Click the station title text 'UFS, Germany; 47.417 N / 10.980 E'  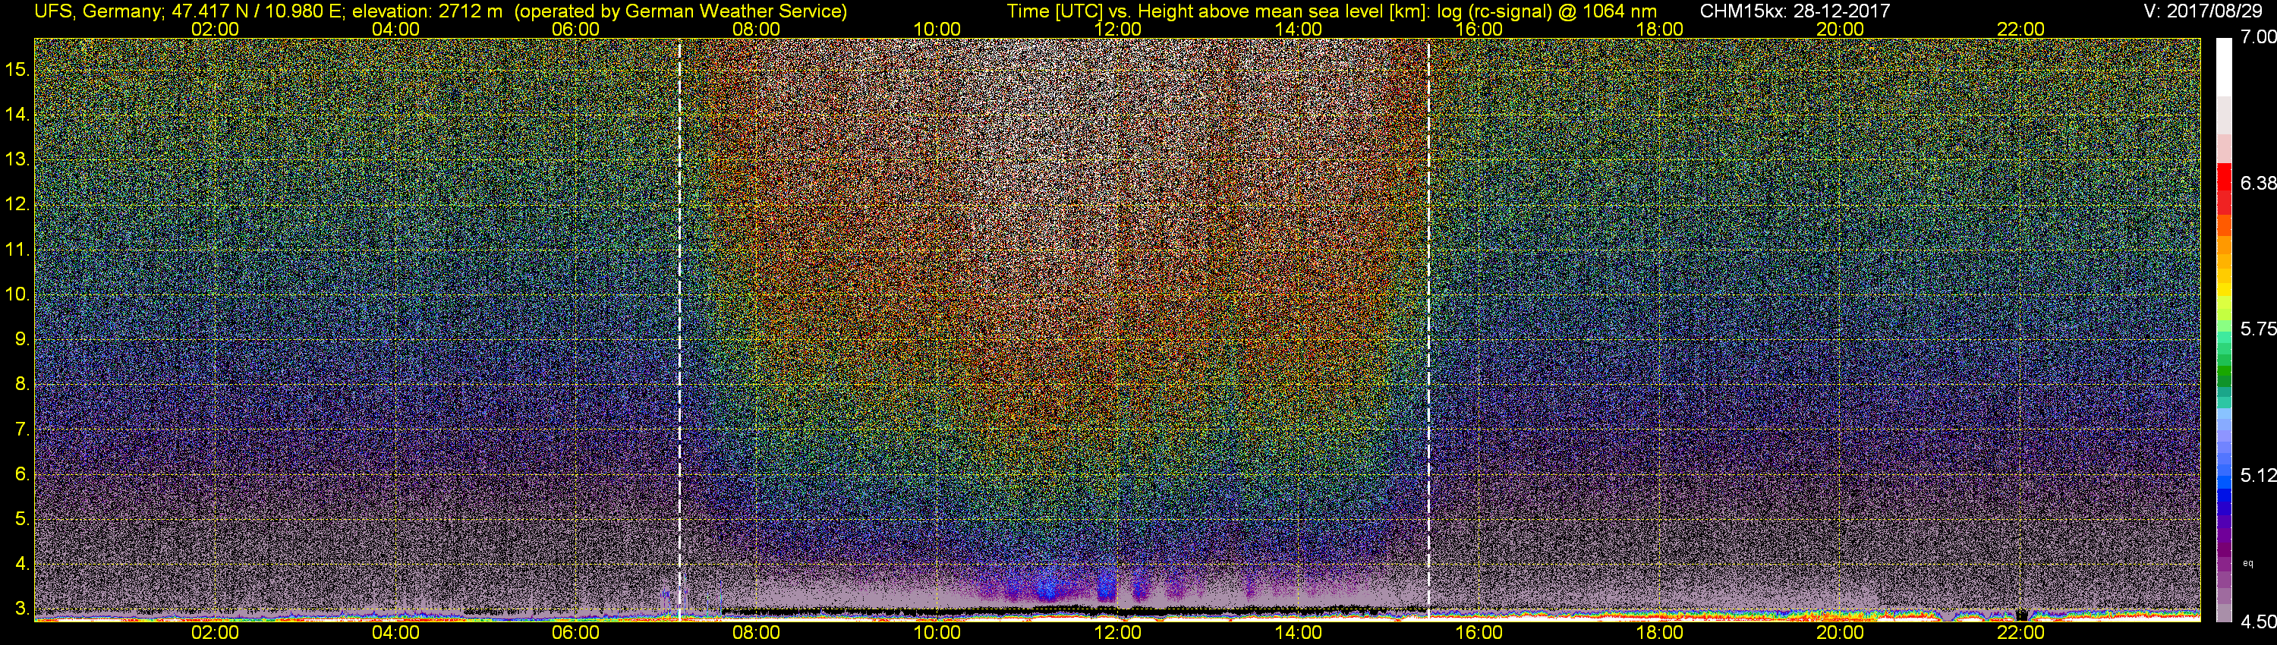coord(188,11)
